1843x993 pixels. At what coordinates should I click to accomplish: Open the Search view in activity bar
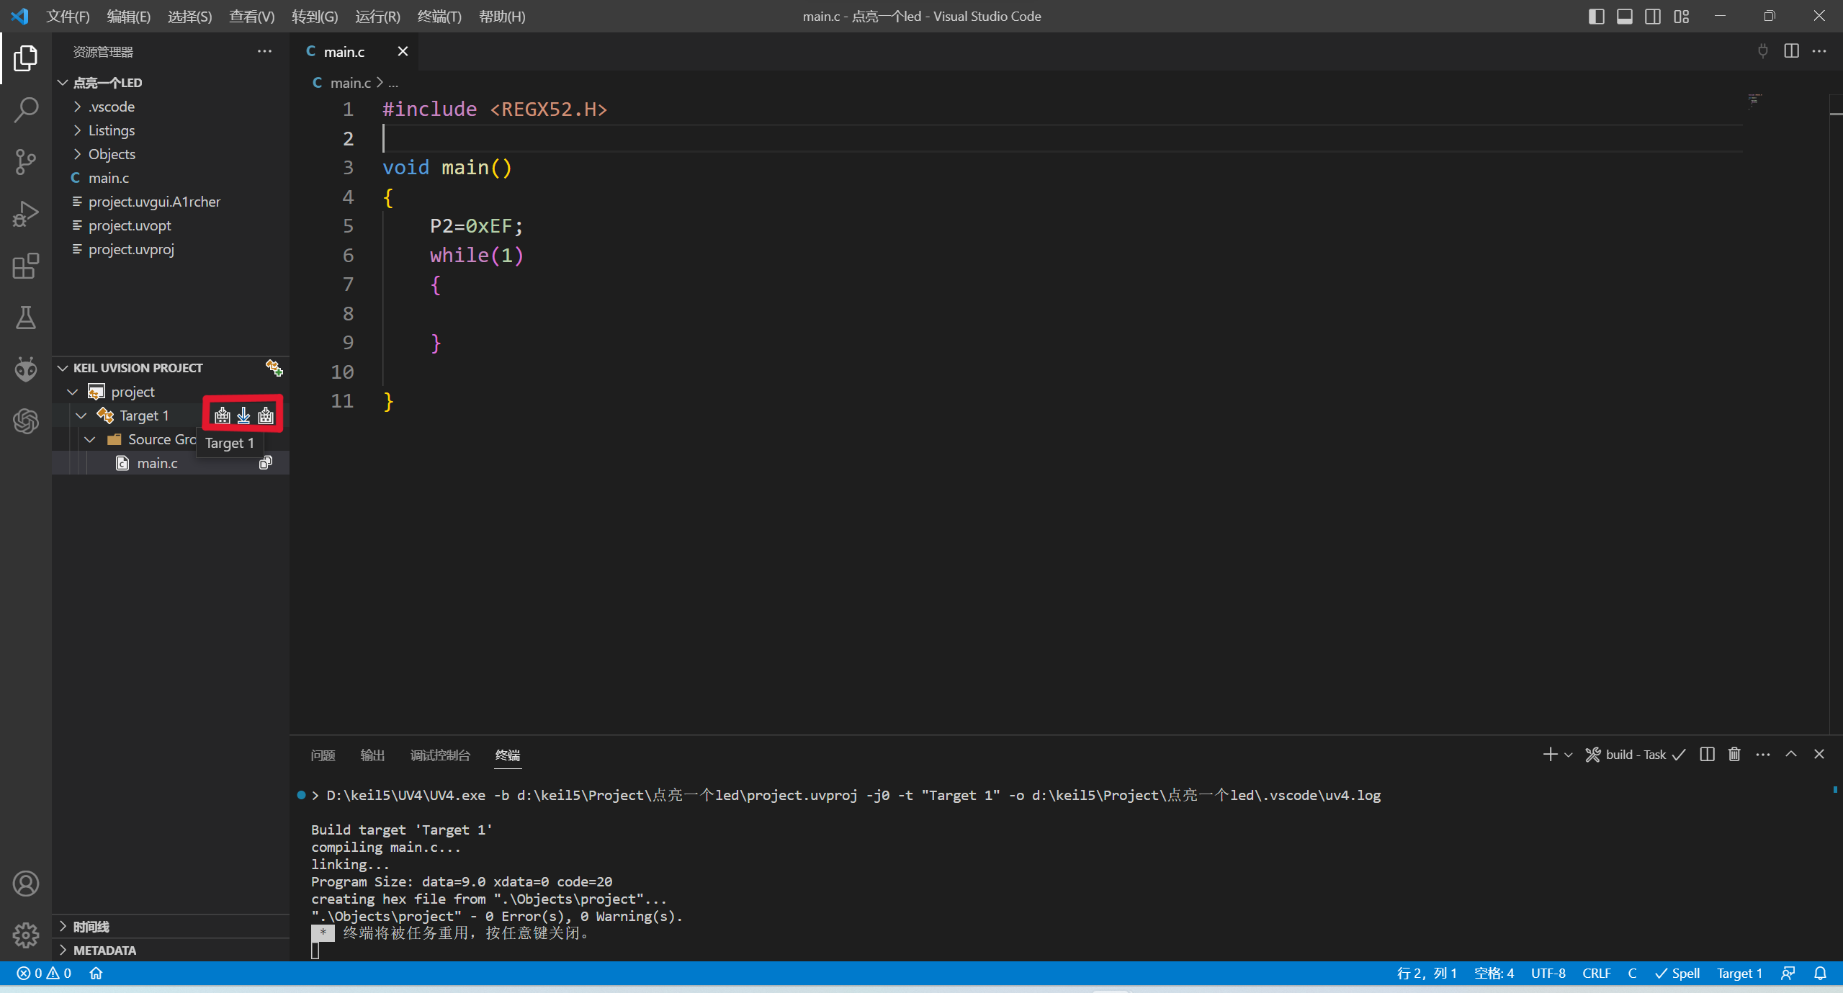[26, 110]
